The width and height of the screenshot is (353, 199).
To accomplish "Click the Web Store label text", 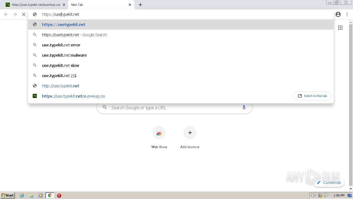I will 159,147.
